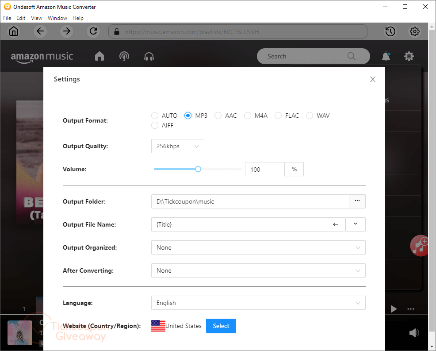
Task: Click the volume percentage input field
Action: [x=265, y=169]
